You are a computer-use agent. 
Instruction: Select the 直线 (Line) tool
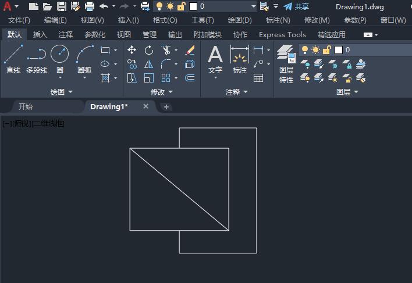pyautogui.click(x=13, y=60)
